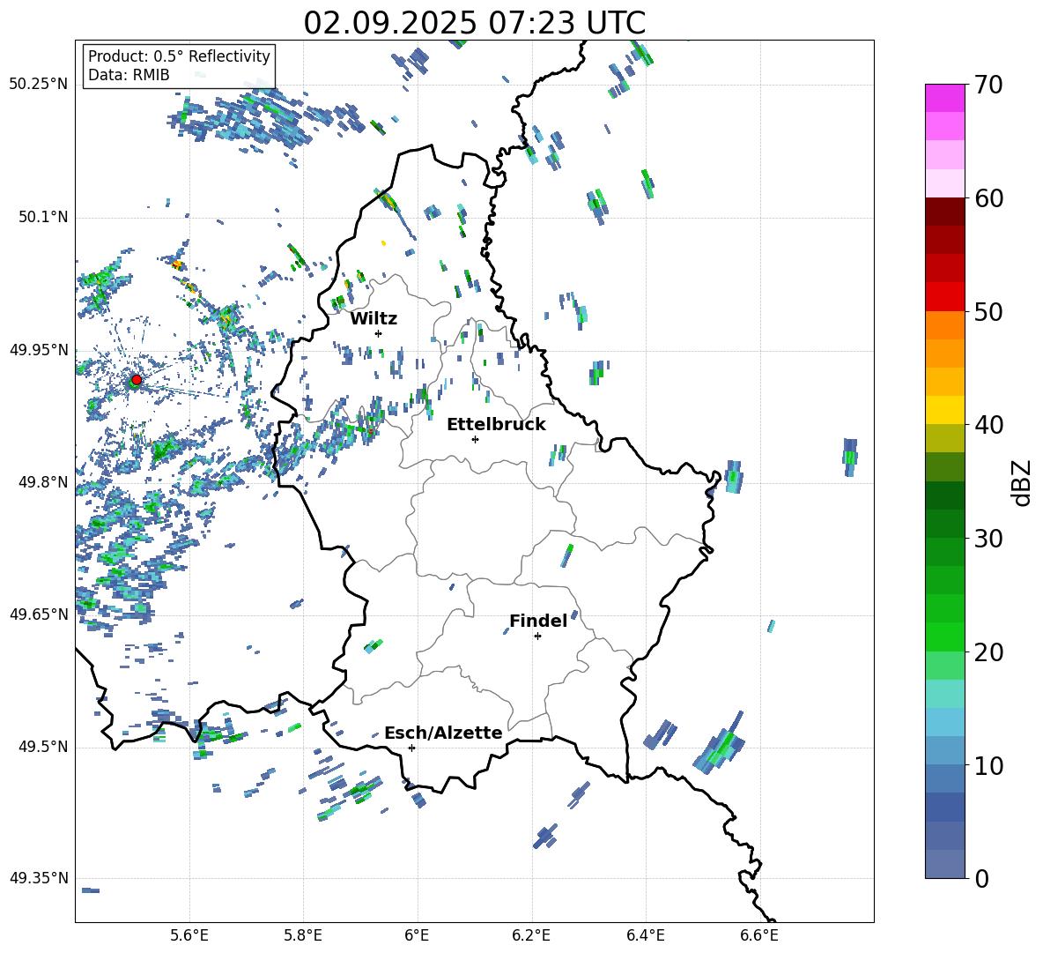Image resolution: width=1043 pixels, height=953 pixels.
Task: Click the magenta top colorbar segment
Action: click(944, 99)
